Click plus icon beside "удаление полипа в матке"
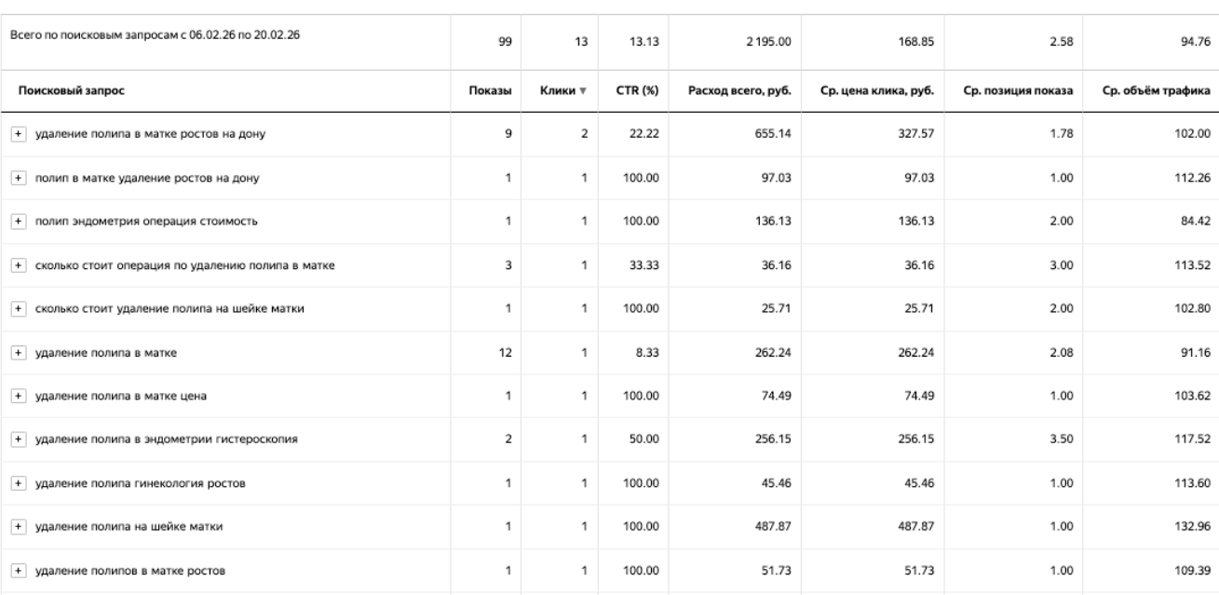This screenshot has height=595, width=1219. point(18,353)
